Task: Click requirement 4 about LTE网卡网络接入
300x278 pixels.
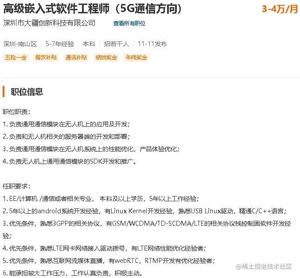Action: pos(104,248)
